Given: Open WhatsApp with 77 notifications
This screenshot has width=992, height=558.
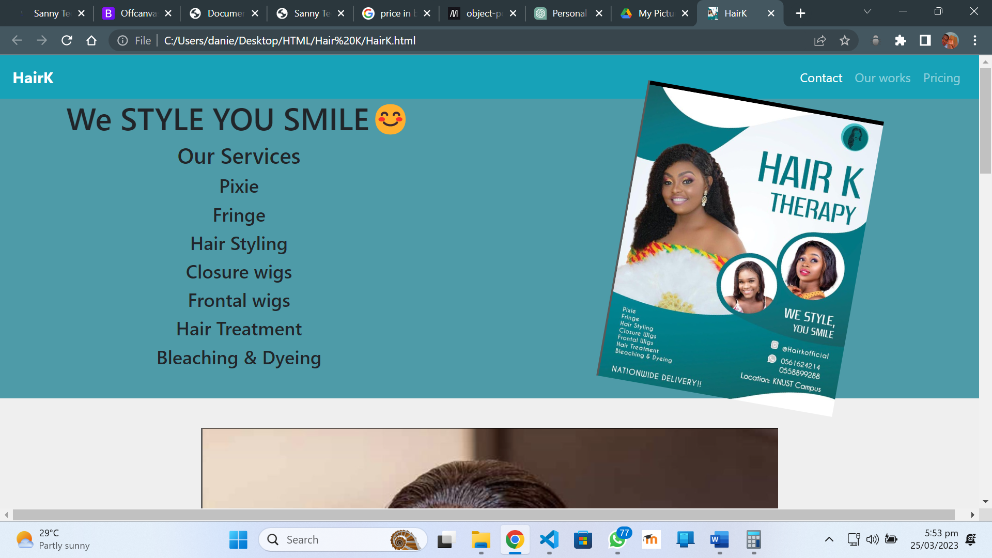Looking at the screenshot, I should point(618,539).
